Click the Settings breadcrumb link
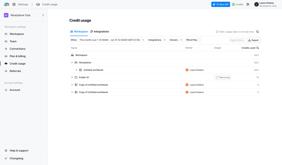282x165 pixels. (23, 4)
